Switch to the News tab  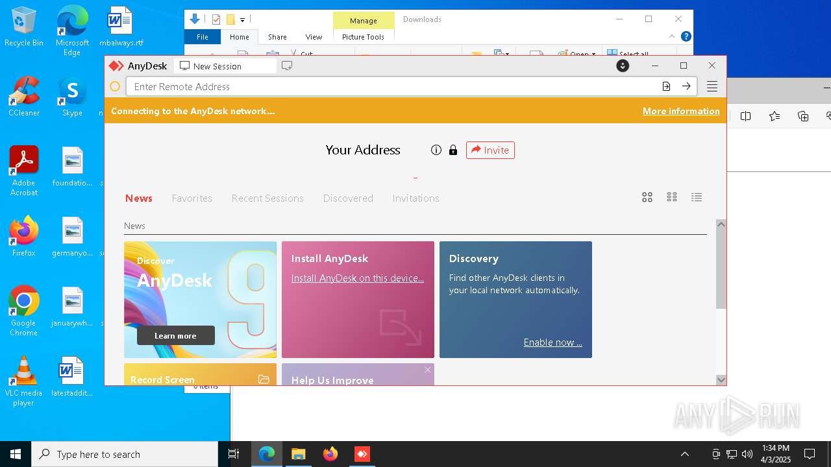point(139,198)
